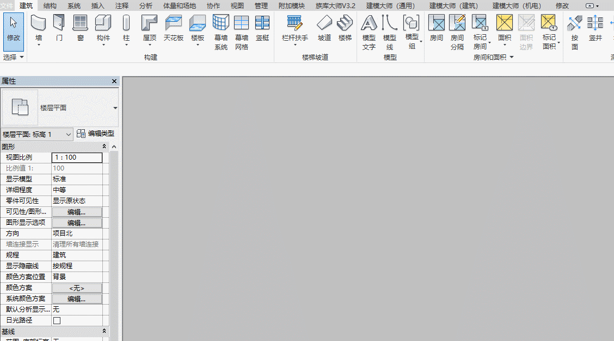The height and width of the screenshot is (341, 614).
Task: Click 编辑 button for 可见性/图形
Action: coord(77,212)
